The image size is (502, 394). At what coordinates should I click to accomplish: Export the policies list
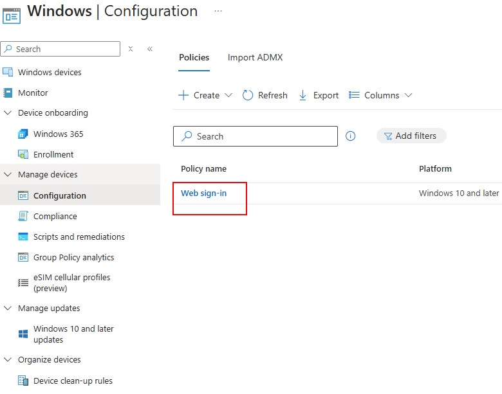coord(319,95)
